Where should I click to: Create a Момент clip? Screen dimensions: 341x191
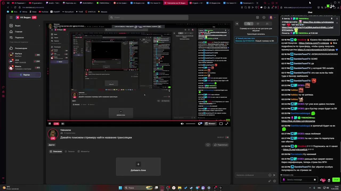click(210, 124)
